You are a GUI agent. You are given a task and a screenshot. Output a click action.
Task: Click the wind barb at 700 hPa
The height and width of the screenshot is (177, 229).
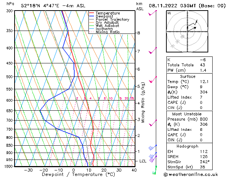pyautogui.click(x=153, y=123)
